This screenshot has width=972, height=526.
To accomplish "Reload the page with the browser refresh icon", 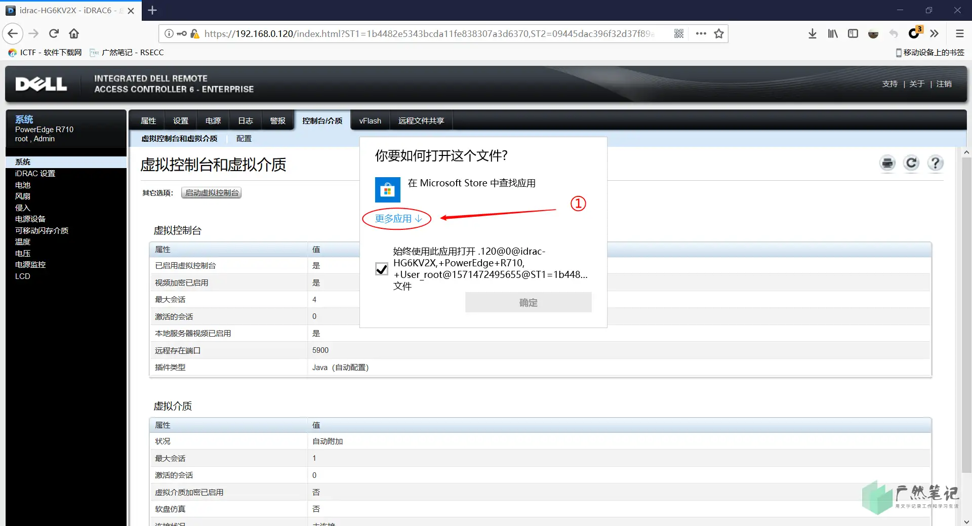I will tap(54, 33).
